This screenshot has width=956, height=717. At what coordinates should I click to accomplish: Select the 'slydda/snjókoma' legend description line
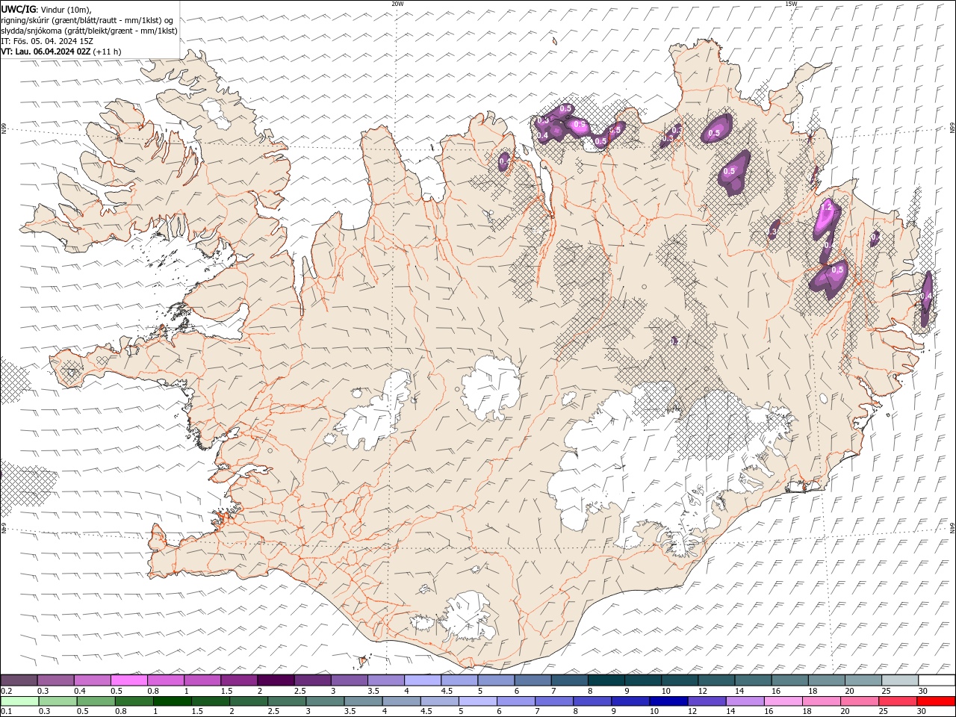coord(89,31)
